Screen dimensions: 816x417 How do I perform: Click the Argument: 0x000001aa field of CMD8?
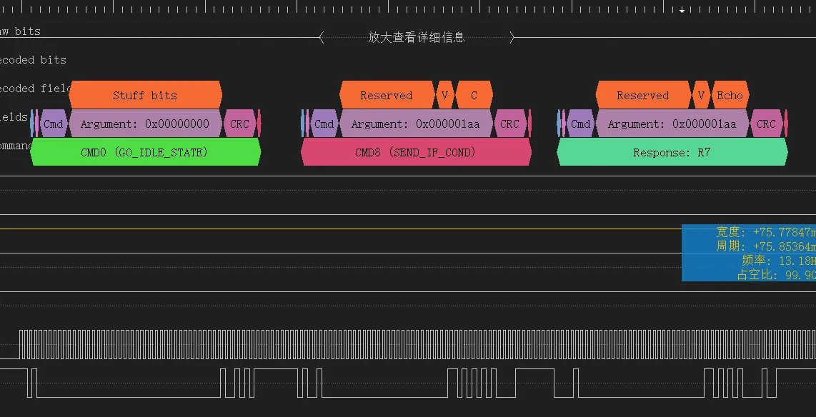pos(417,124)
